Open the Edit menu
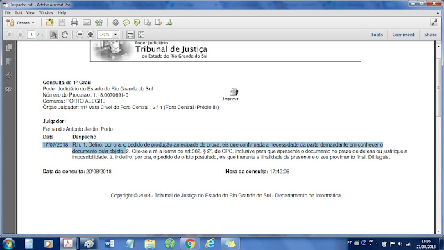444x250 pixels. pos(19,12)
